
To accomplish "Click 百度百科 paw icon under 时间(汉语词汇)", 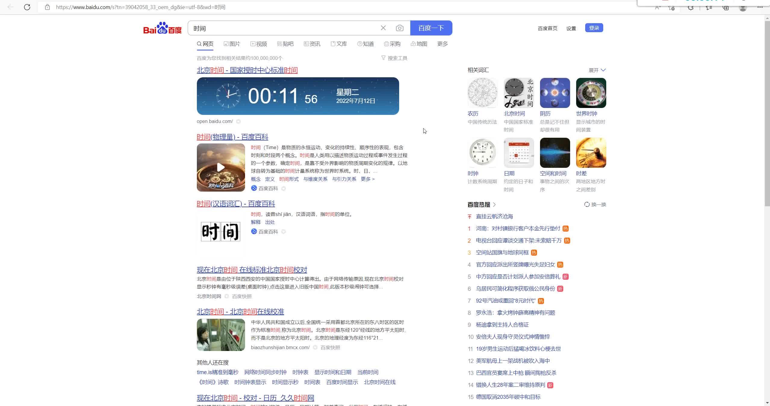I will tap(254, 231).
